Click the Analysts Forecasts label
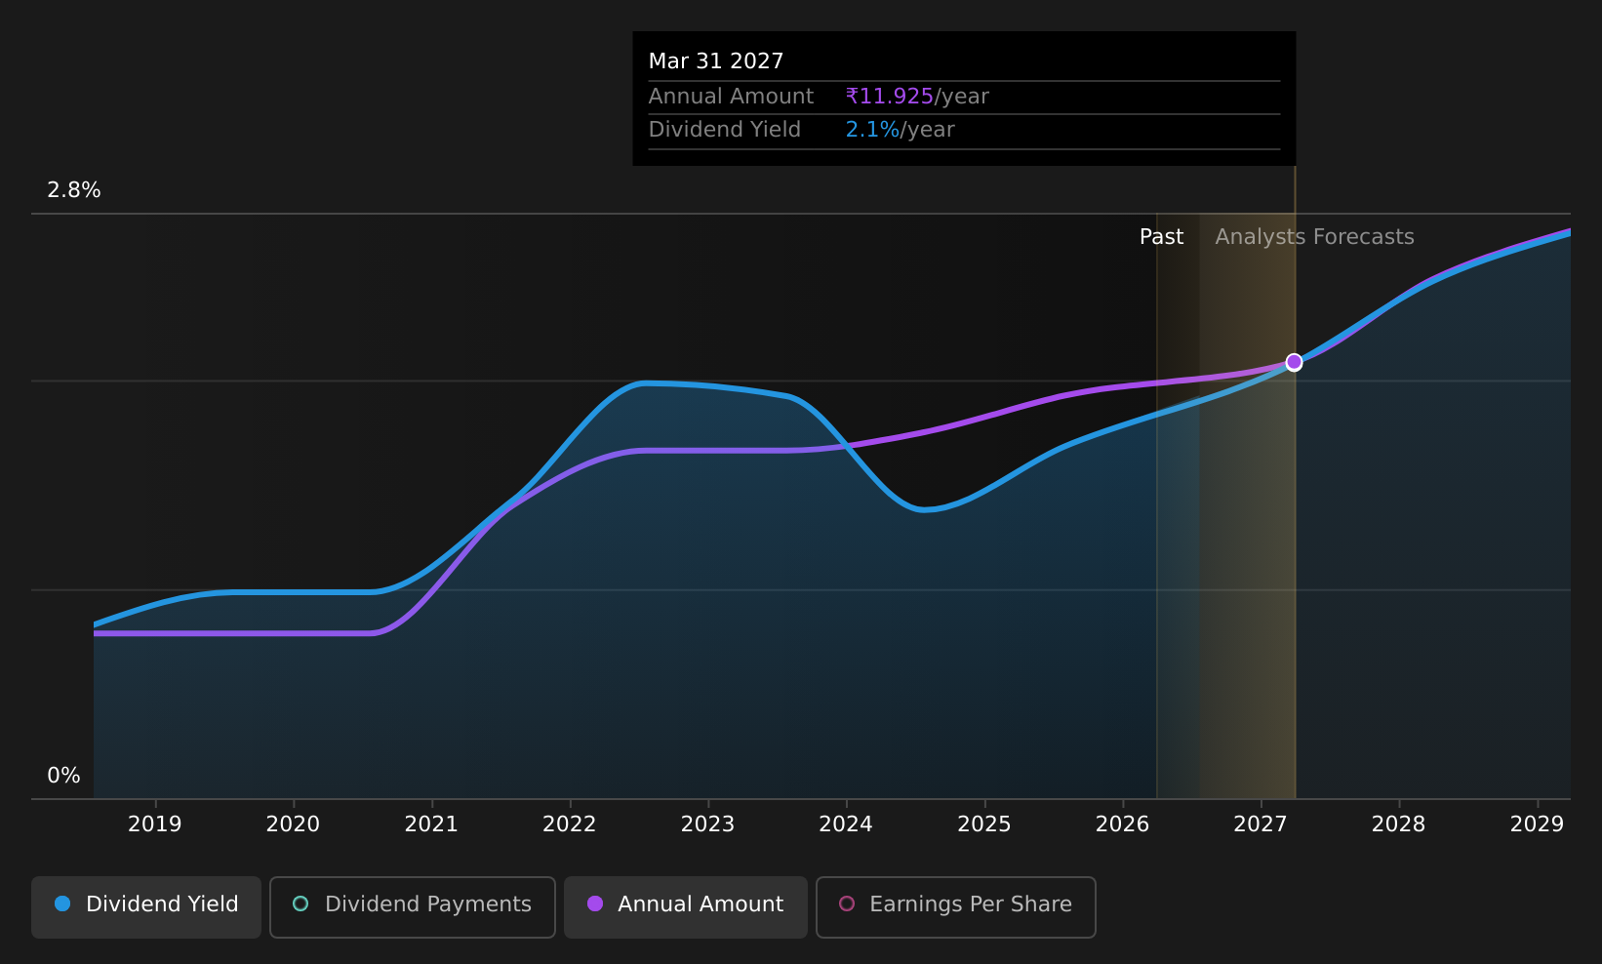The height and width of the screenshot is (964, 1602). 1314,237
